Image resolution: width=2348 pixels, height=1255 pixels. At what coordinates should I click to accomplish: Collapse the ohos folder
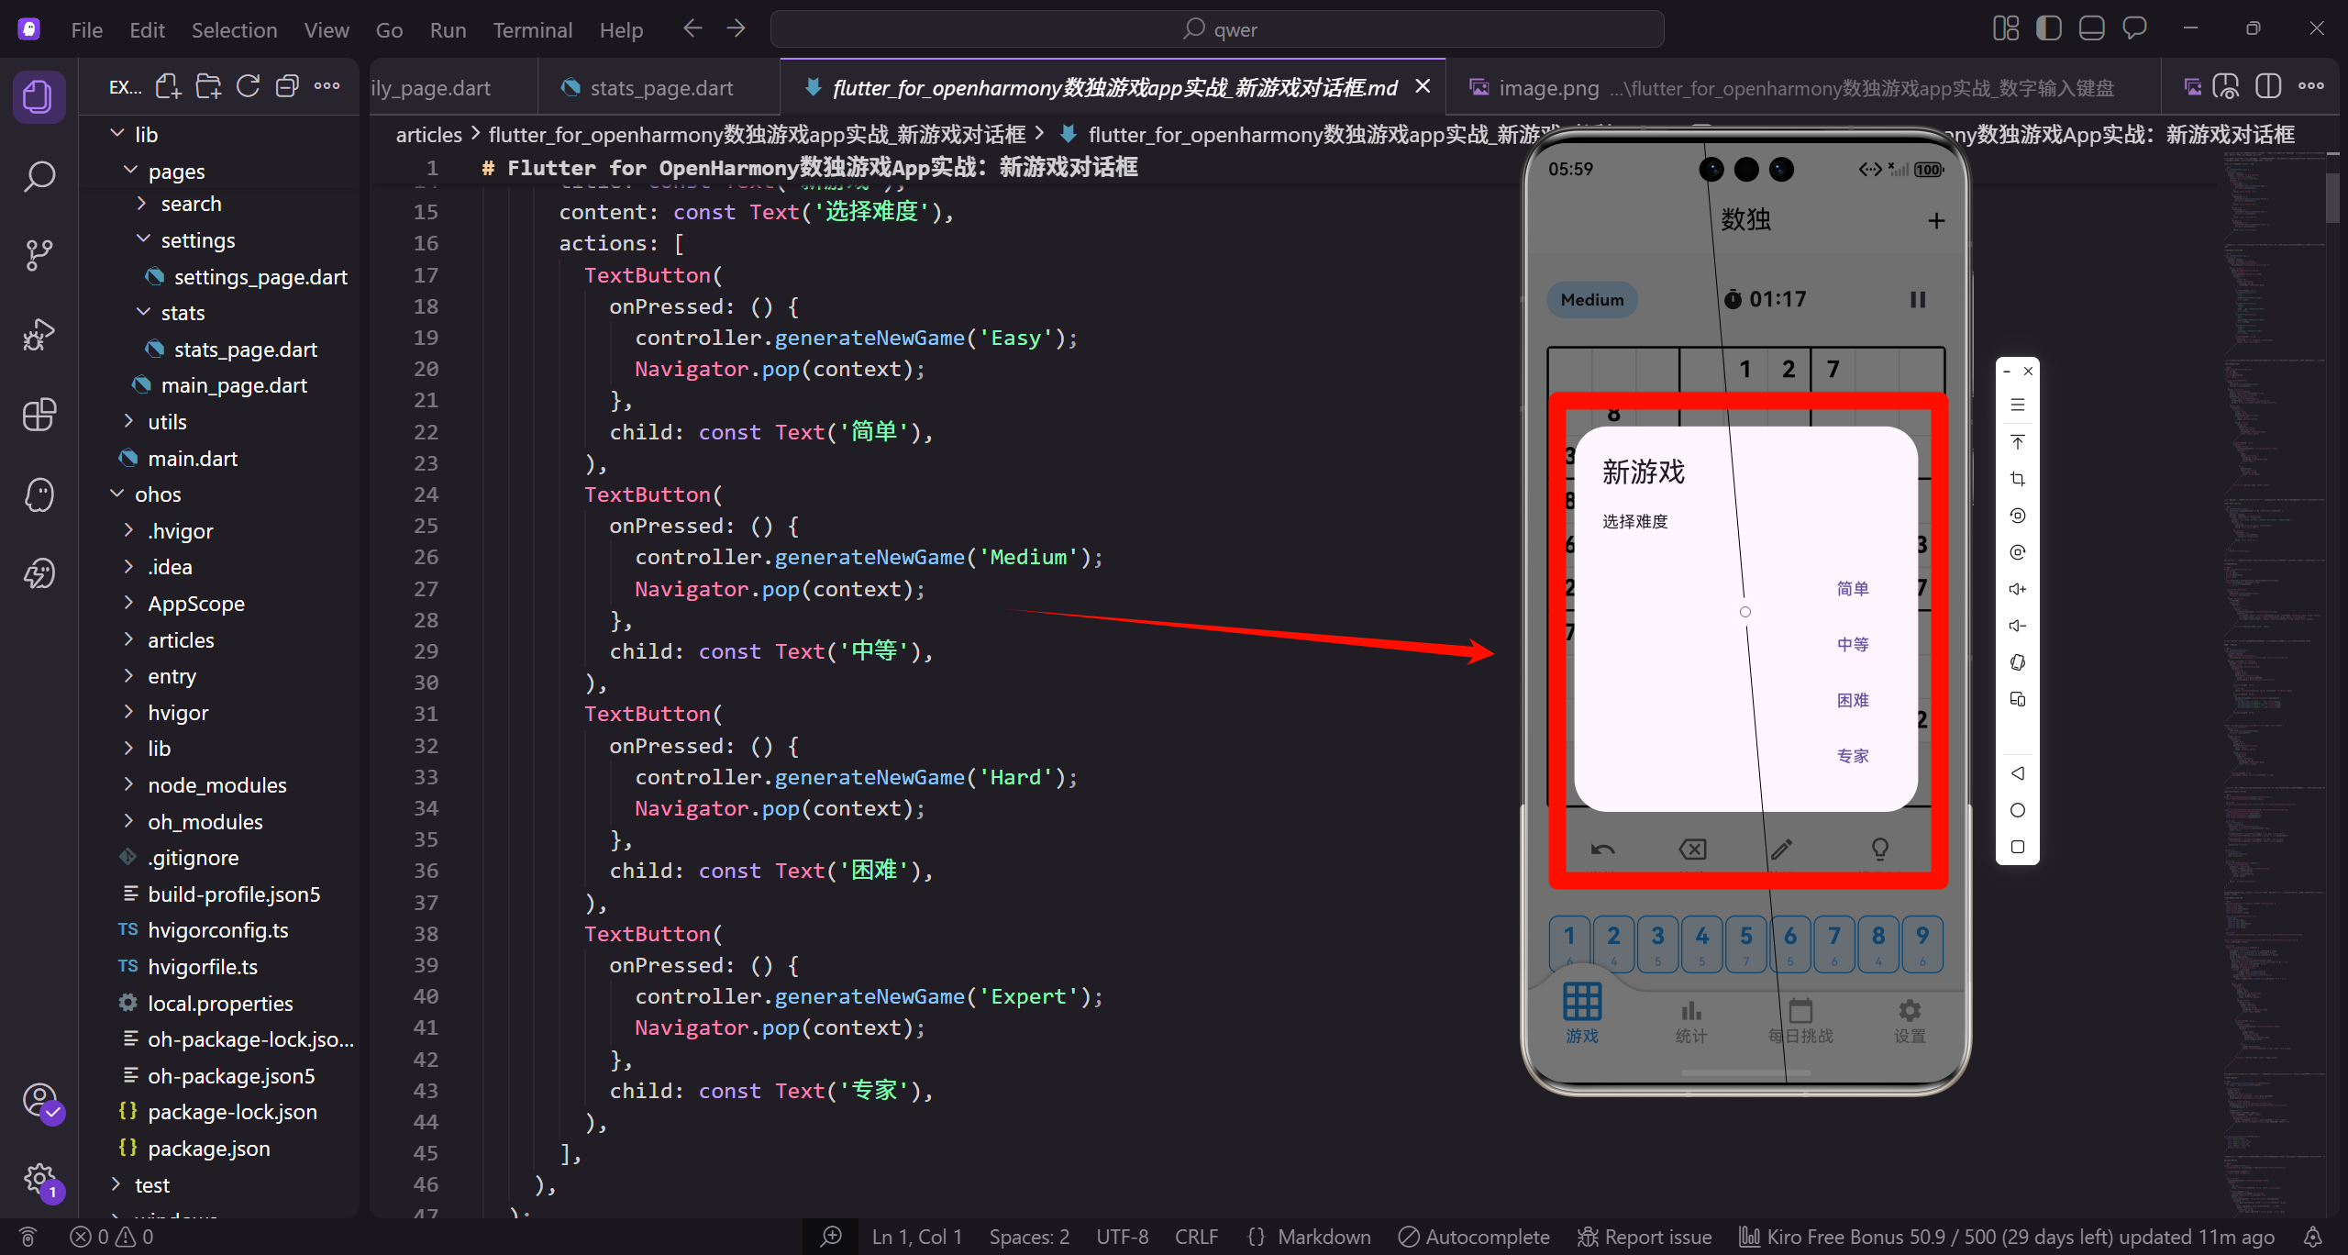click(158, 494)
